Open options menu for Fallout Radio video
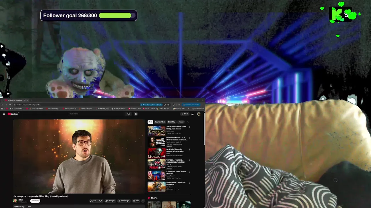This screenshot has height=208, width=371. pyautogui.click(x=190, y=183)
